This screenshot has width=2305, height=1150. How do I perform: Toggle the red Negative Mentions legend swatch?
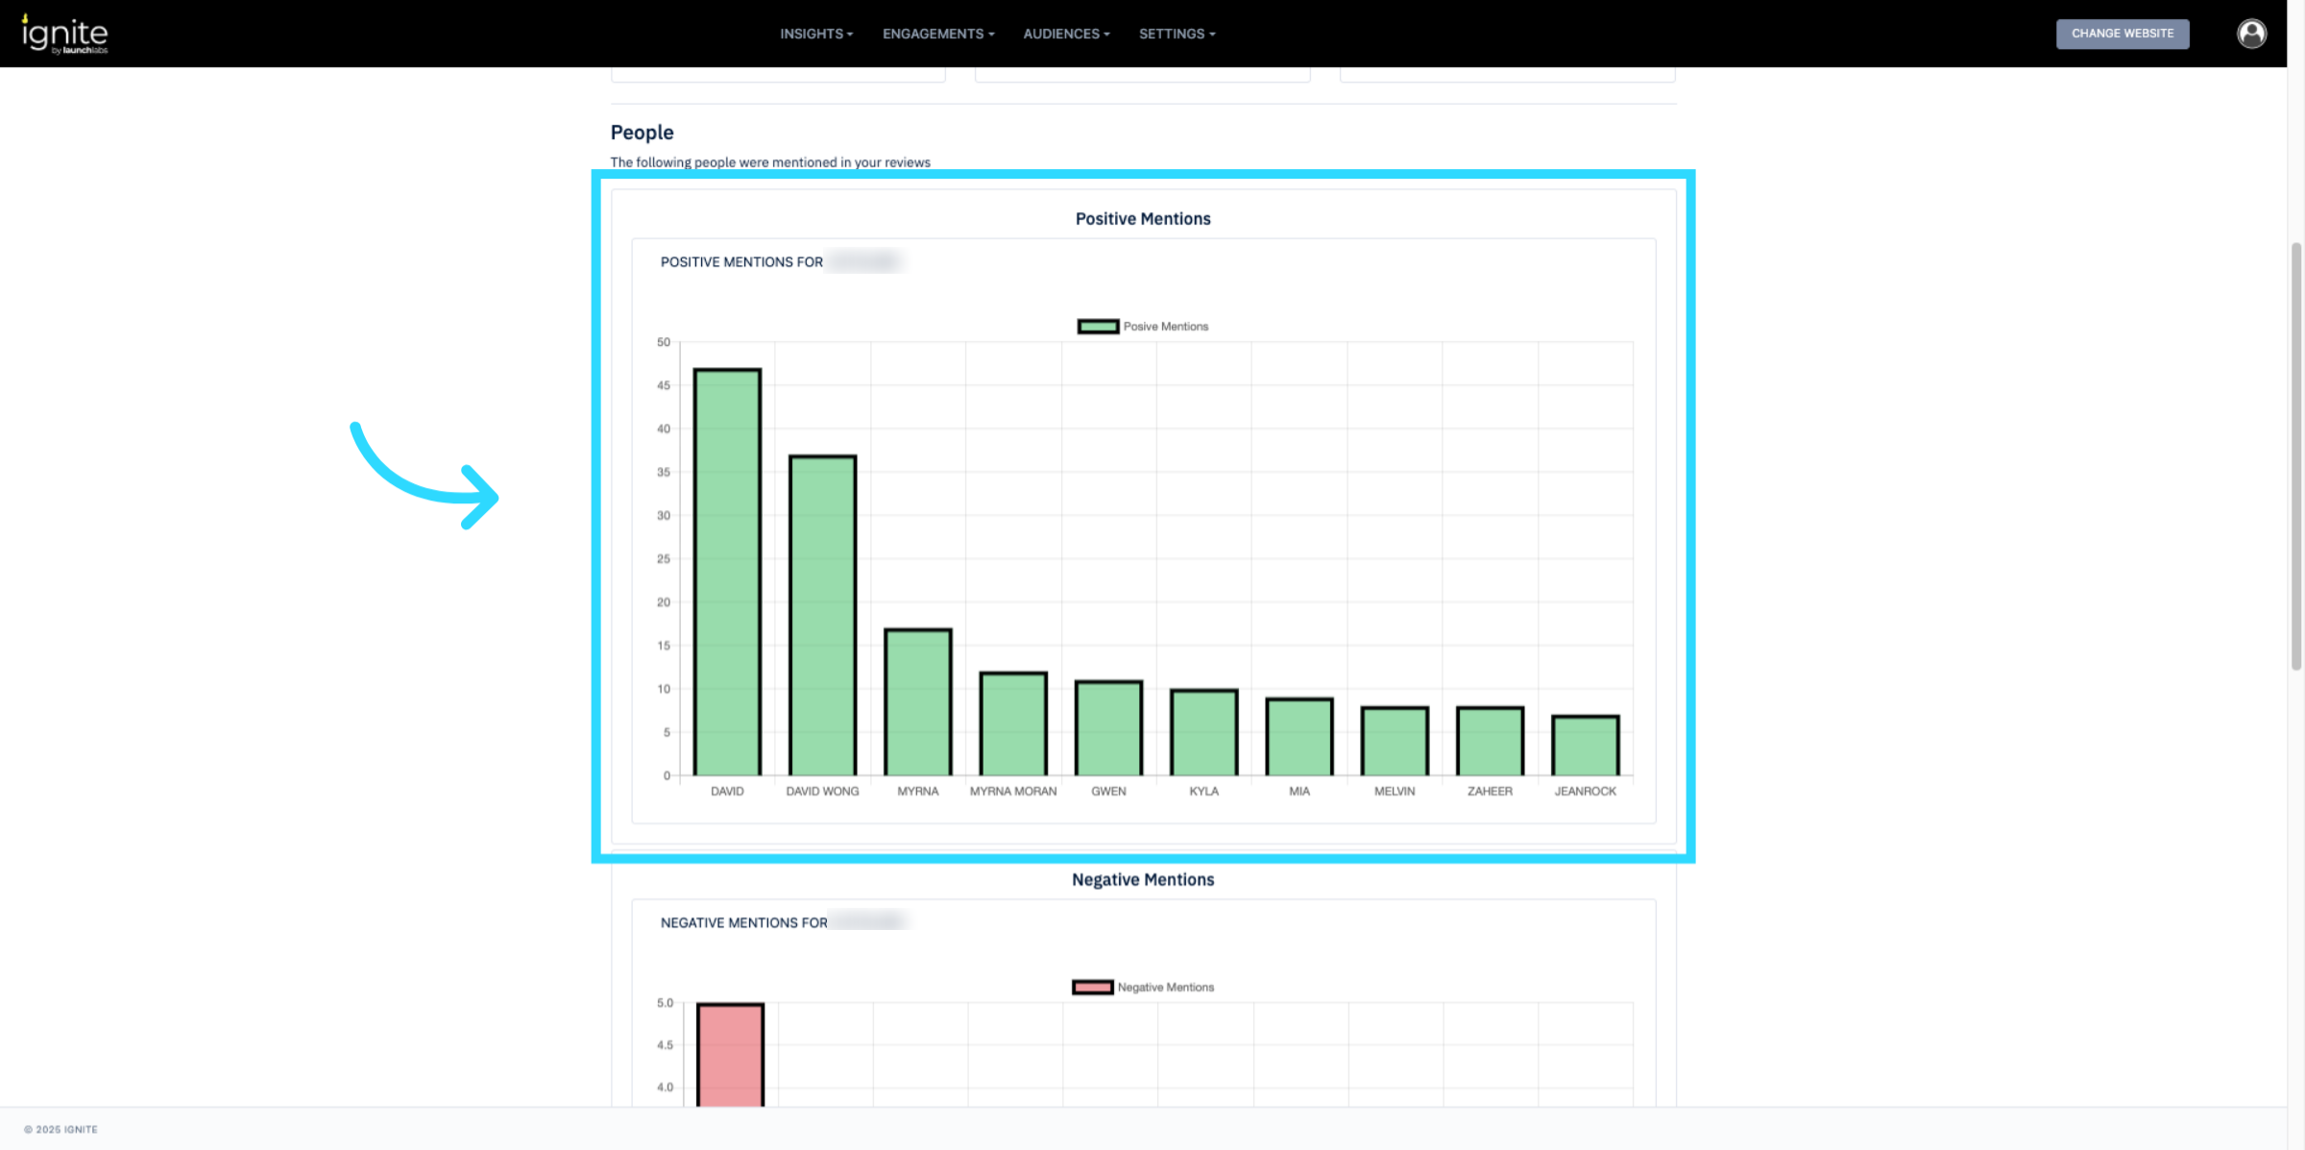point(1092,988)
